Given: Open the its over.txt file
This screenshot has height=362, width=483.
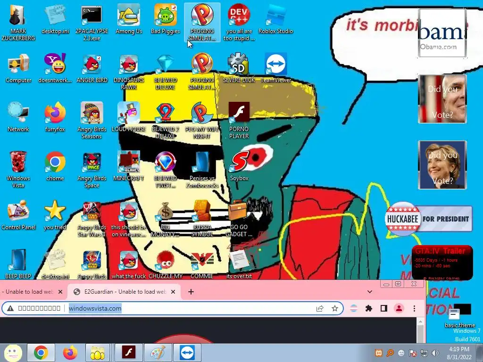Looking at the screenshot, I should pos(239,264).
